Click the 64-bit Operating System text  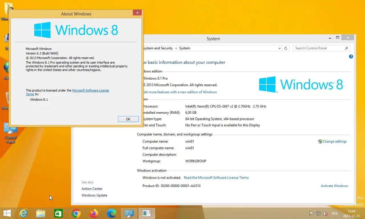[x=220, y=119]
